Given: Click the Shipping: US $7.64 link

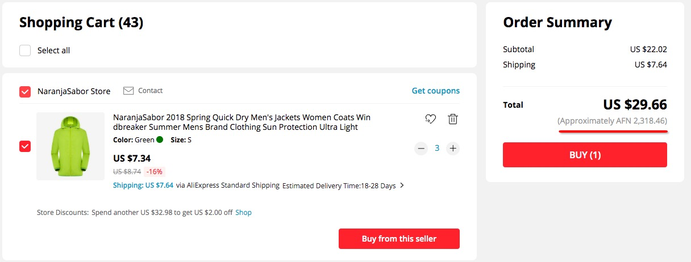Looking at the screenshot, I should pyautogui.click(x=143, y=185).
